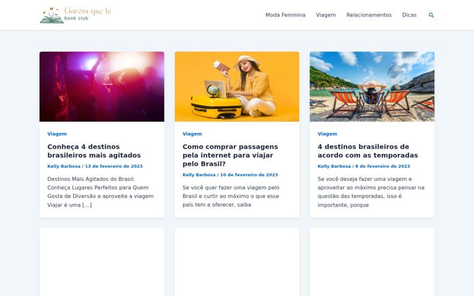This screenshot has height=296, width=474.
Task: Open the beach deck chairs thumbnail
Action: pos(372,87)
